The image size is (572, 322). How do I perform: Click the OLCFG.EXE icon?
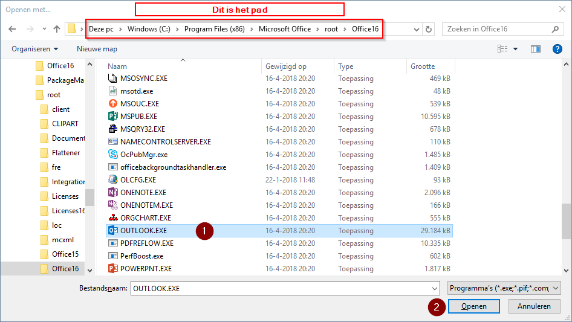[x=112, y=180]
